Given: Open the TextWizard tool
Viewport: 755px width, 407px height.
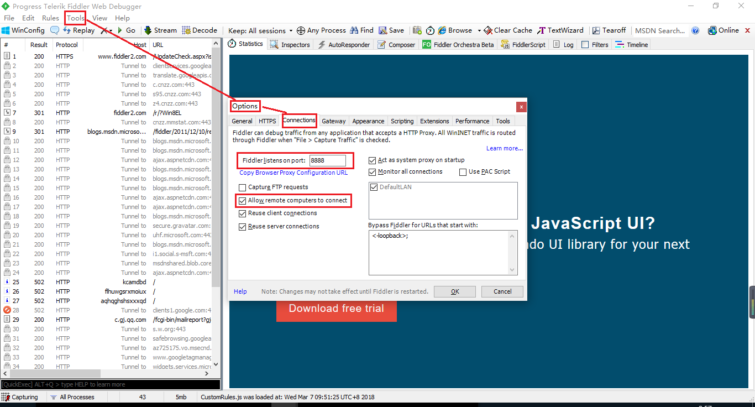Looking at the screenshot, I should [560, 30].
